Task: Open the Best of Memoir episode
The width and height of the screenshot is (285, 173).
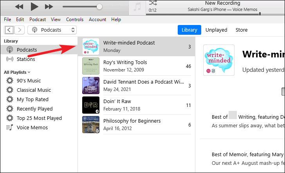Action: click(x=248, y=155)
